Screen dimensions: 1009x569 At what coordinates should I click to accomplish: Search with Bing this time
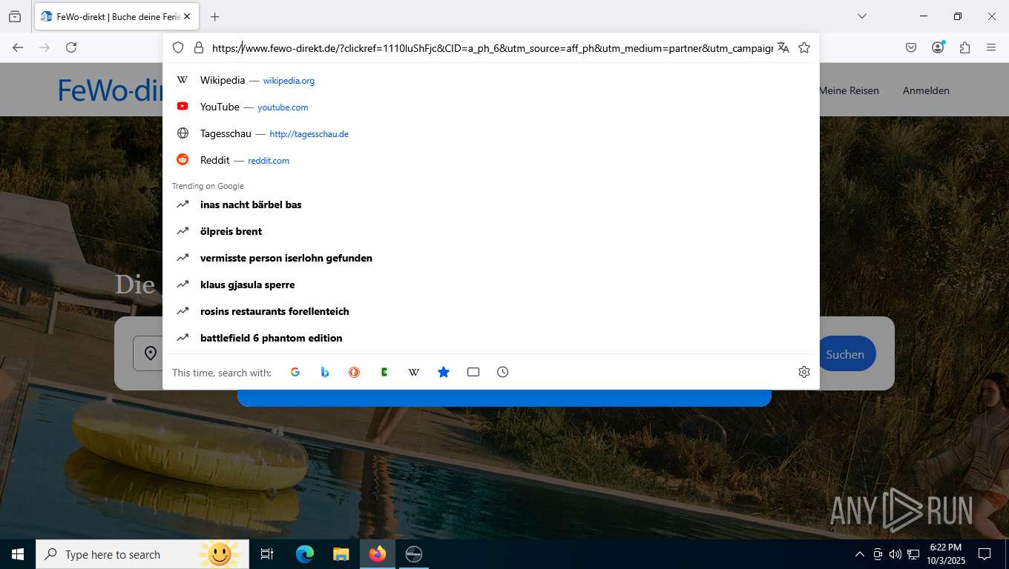(325, 372)
